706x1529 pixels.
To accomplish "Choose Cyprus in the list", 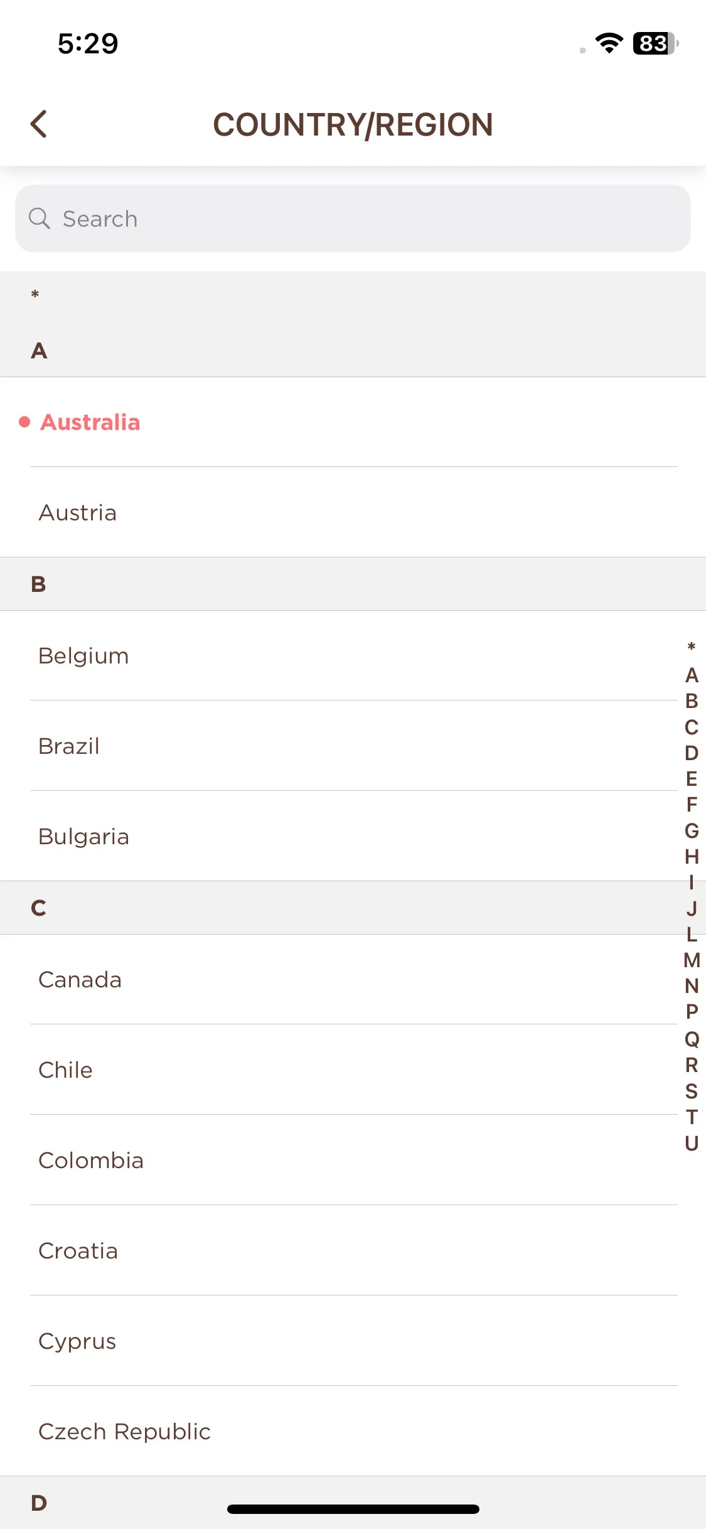I will click(x=353, y=1341).
